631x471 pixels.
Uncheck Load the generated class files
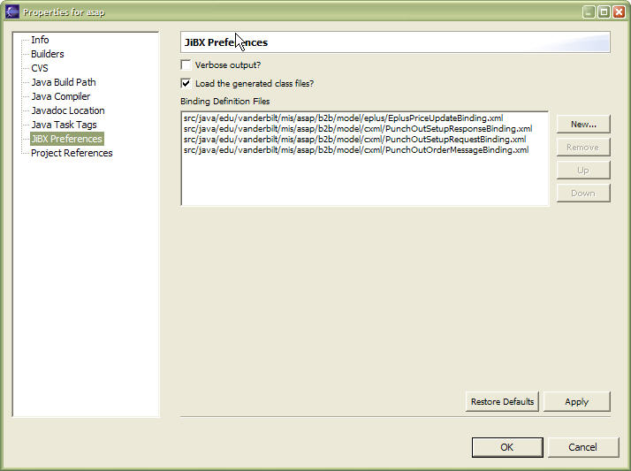pyautogui.click(x=186, y=83)
